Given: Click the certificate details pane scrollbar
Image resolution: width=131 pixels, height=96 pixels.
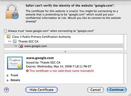Looking at the screenshot, I should tap(125, 68).
